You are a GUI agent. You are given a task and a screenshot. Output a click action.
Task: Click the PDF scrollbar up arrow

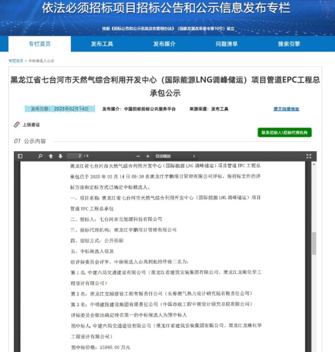tap(314, 165)
